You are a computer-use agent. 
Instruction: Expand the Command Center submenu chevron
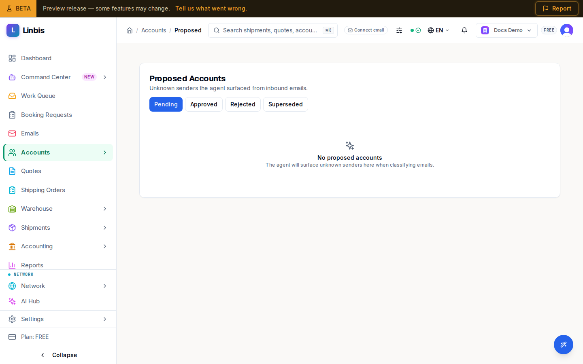point(105,77)
